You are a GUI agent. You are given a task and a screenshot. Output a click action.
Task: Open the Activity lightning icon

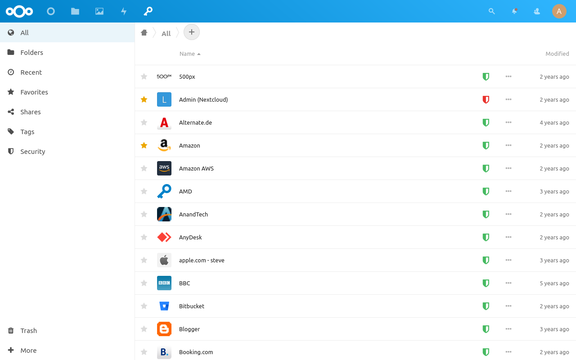[124, 11]
